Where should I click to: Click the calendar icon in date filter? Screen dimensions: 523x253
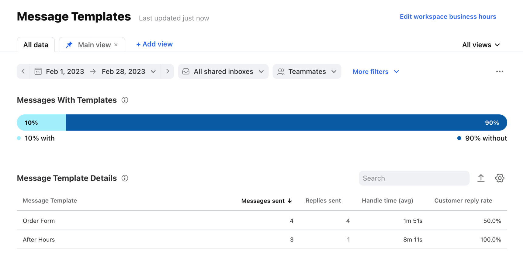[38, 71]
